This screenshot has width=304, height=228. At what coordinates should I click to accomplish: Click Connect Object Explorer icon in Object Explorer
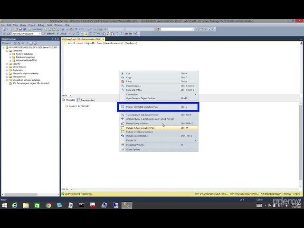pos(15,43)
